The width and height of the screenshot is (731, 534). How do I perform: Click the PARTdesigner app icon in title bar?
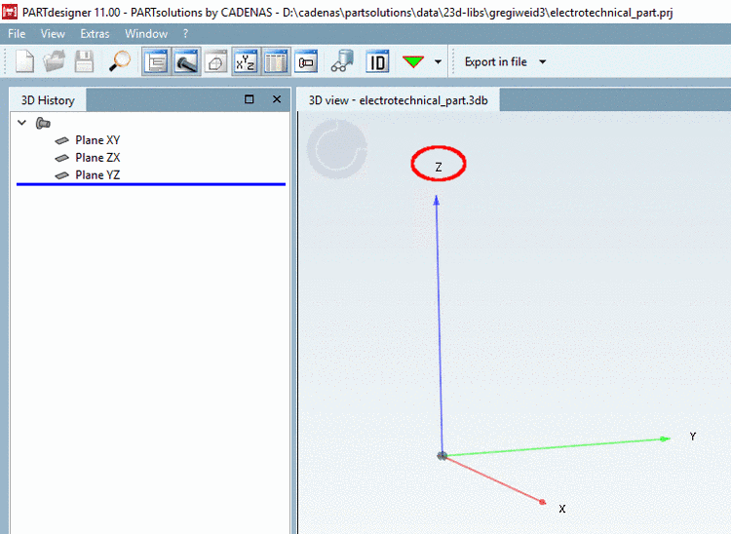10,12
